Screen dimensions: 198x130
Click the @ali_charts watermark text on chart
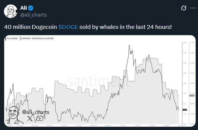36,112
